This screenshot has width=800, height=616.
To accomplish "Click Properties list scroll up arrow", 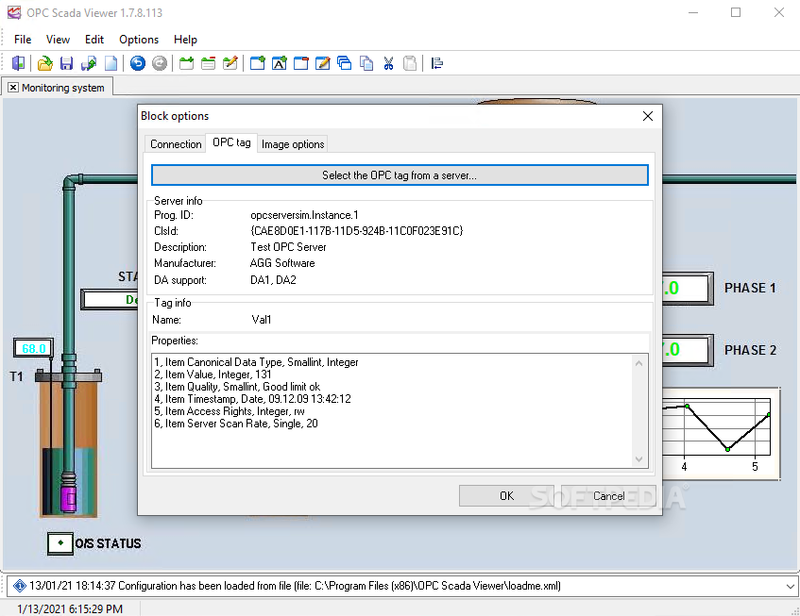I will [638, 363].
